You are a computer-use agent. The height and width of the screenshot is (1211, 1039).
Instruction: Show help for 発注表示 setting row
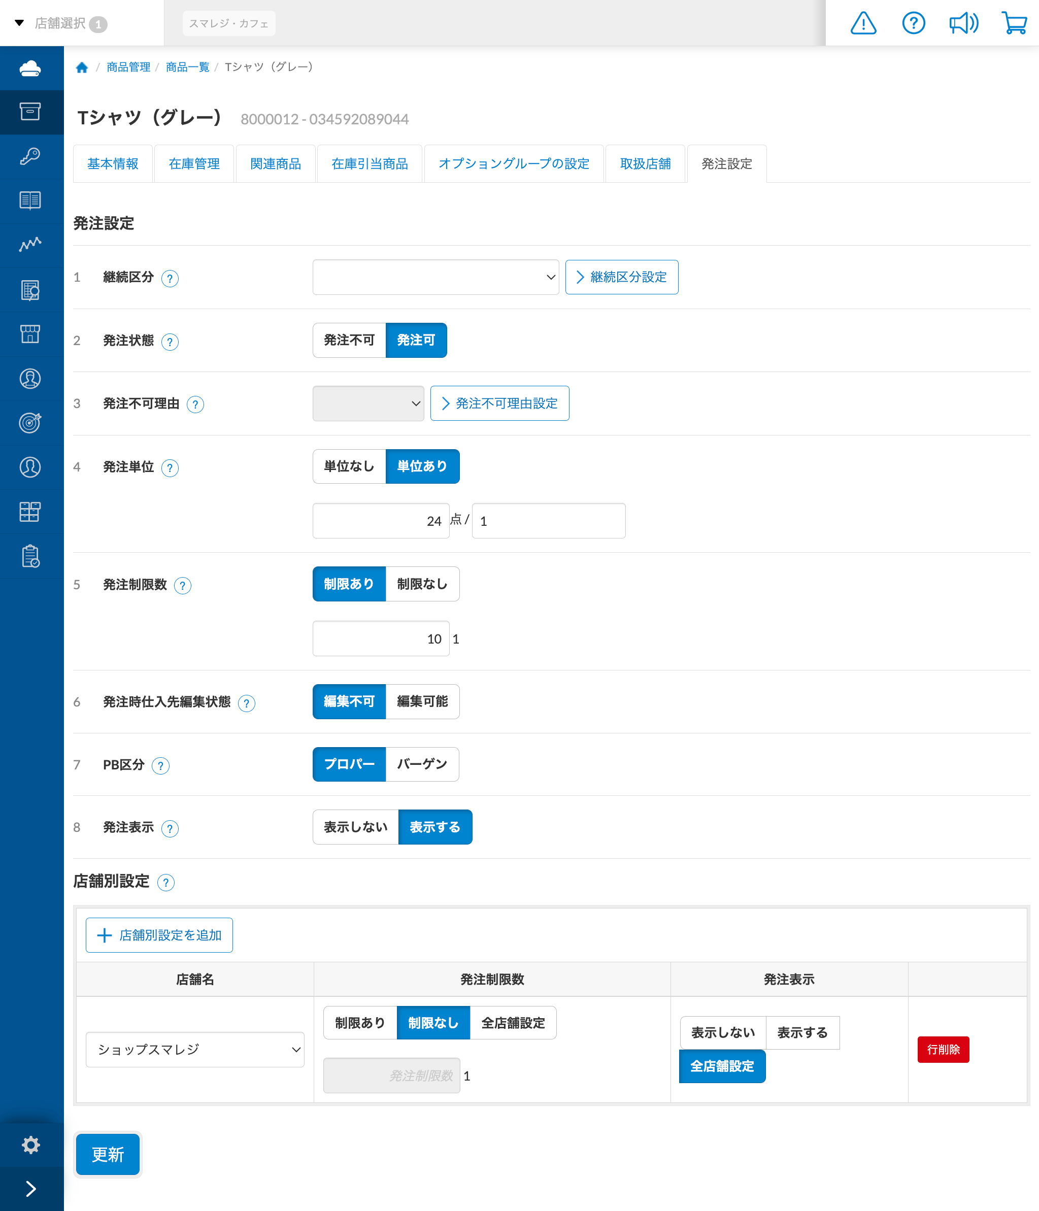tap(170, 828)
